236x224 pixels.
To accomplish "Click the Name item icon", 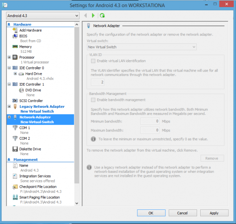I will [x=15, y=166].
